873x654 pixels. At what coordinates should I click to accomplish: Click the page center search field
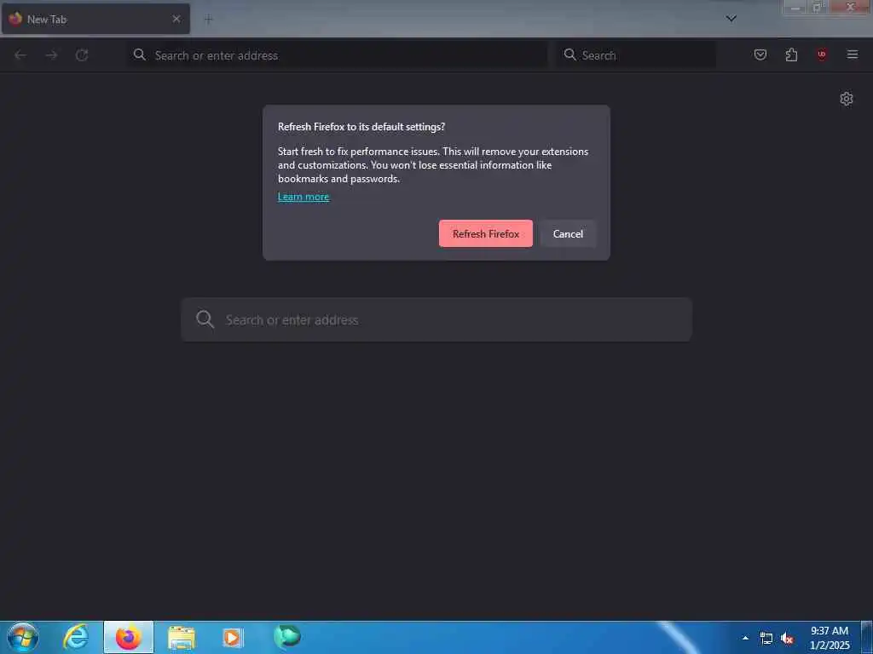pos(436,320)
